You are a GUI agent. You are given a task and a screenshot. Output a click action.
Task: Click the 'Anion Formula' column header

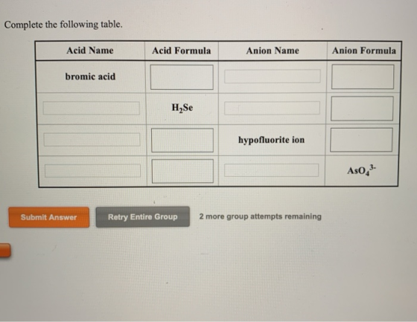pos(364,51)
